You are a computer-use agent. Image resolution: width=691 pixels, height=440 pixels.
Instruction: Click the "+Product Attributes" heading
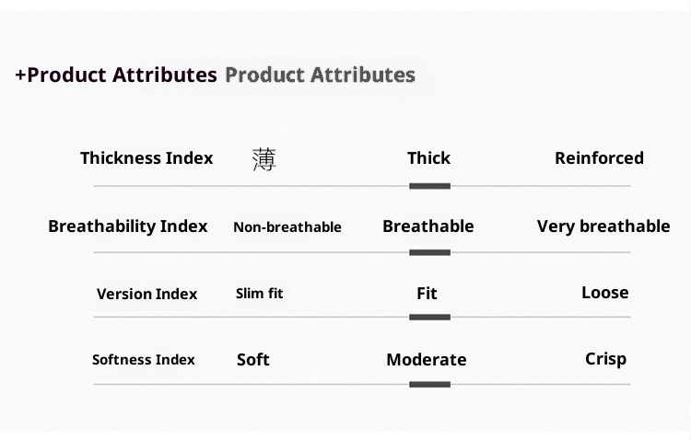click(116, 75)
